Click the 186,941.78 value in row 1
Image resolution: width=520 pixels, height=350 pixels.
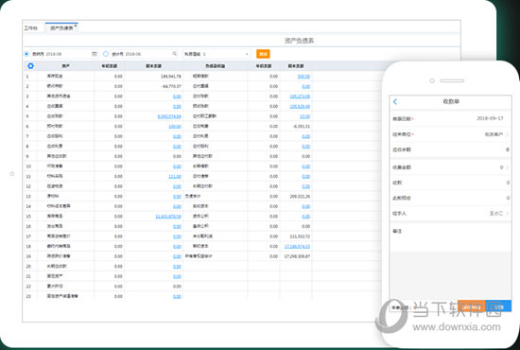point(171,77)
